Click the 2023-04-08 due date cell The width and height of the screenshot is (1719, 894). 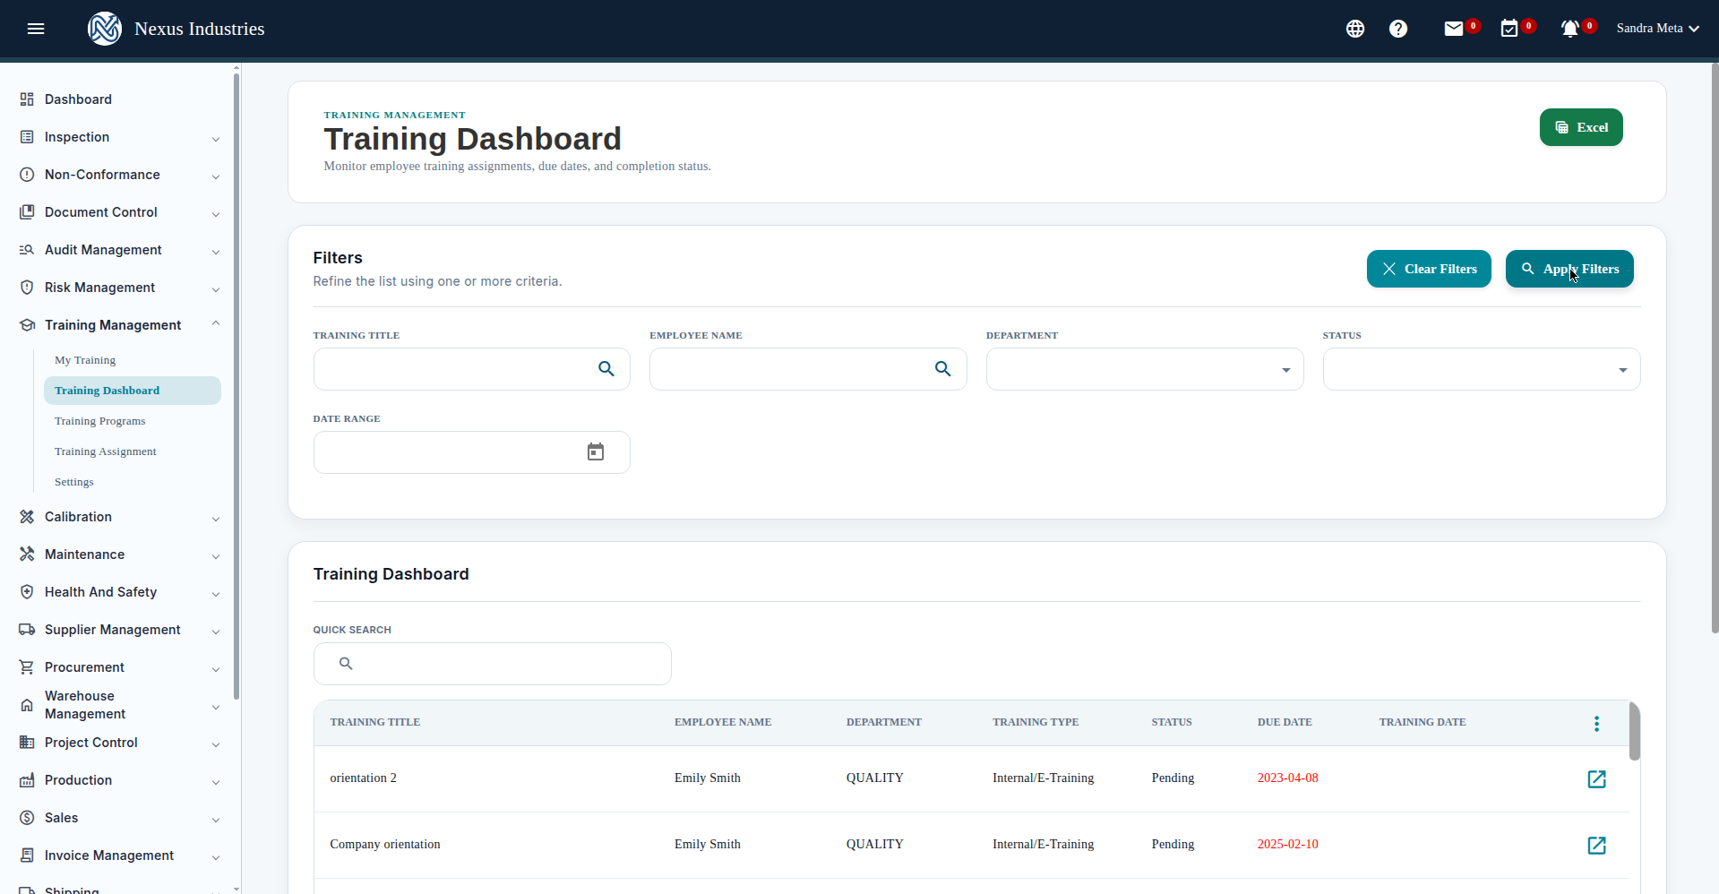click(x=1287, y=778)
